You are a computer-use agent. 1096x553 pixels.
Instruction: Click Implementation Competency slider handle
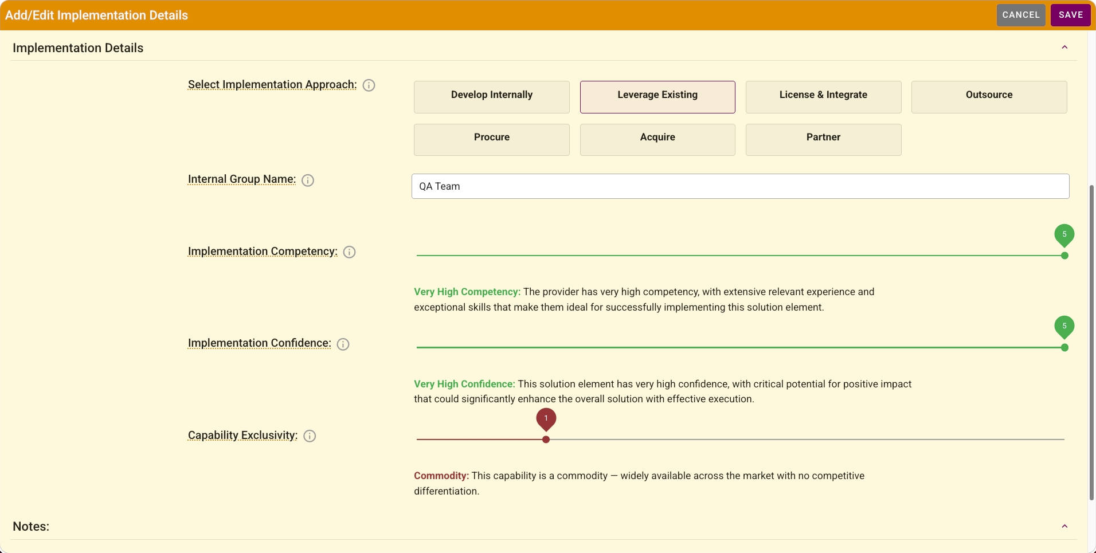1064,256
